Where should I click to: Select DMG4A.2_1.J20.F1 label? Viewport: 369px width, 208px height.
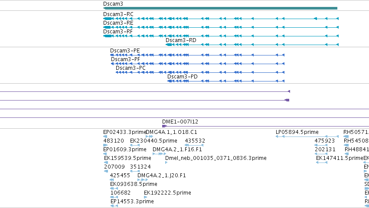(162, 175)
